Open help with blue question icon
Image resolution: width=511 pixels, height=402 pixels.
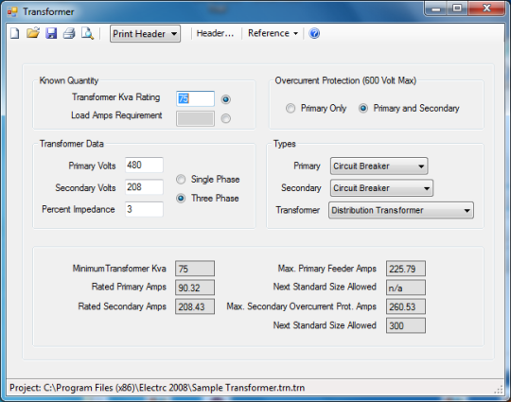coord(314,33)
